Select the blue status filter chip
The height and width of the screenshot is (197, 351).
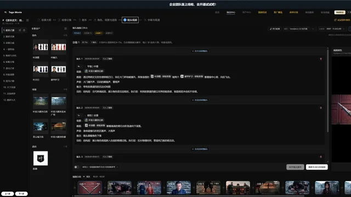pos(77,33)
